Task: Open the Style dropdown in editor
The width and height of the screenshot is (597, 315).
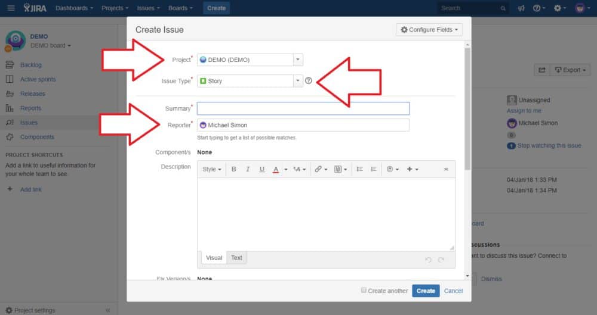Action: [x=212, y=169]
